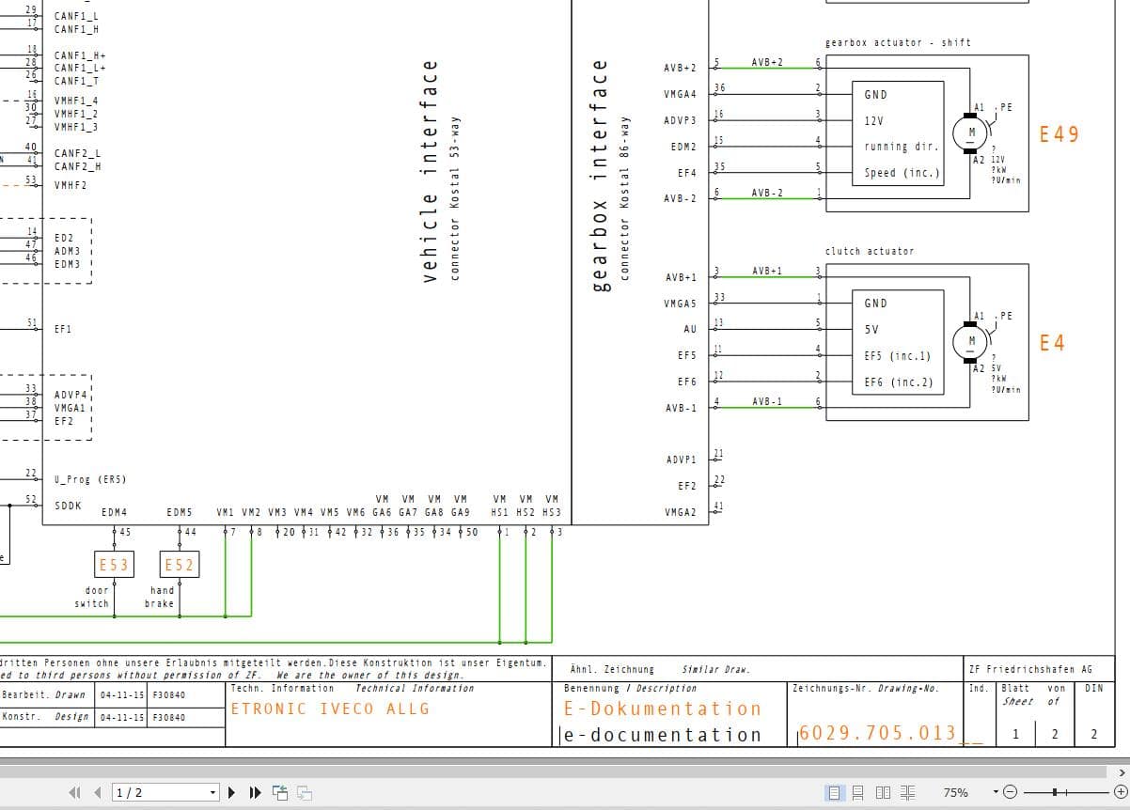The image size is (1130, 810).
Task: Click the zoom in plus button
Action: [1120, 793]
